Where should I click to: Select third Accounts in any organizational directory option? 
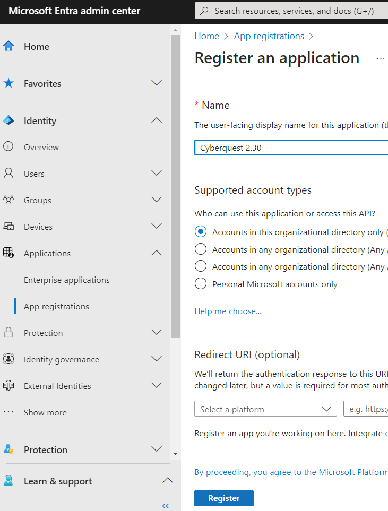pos(201,266)
